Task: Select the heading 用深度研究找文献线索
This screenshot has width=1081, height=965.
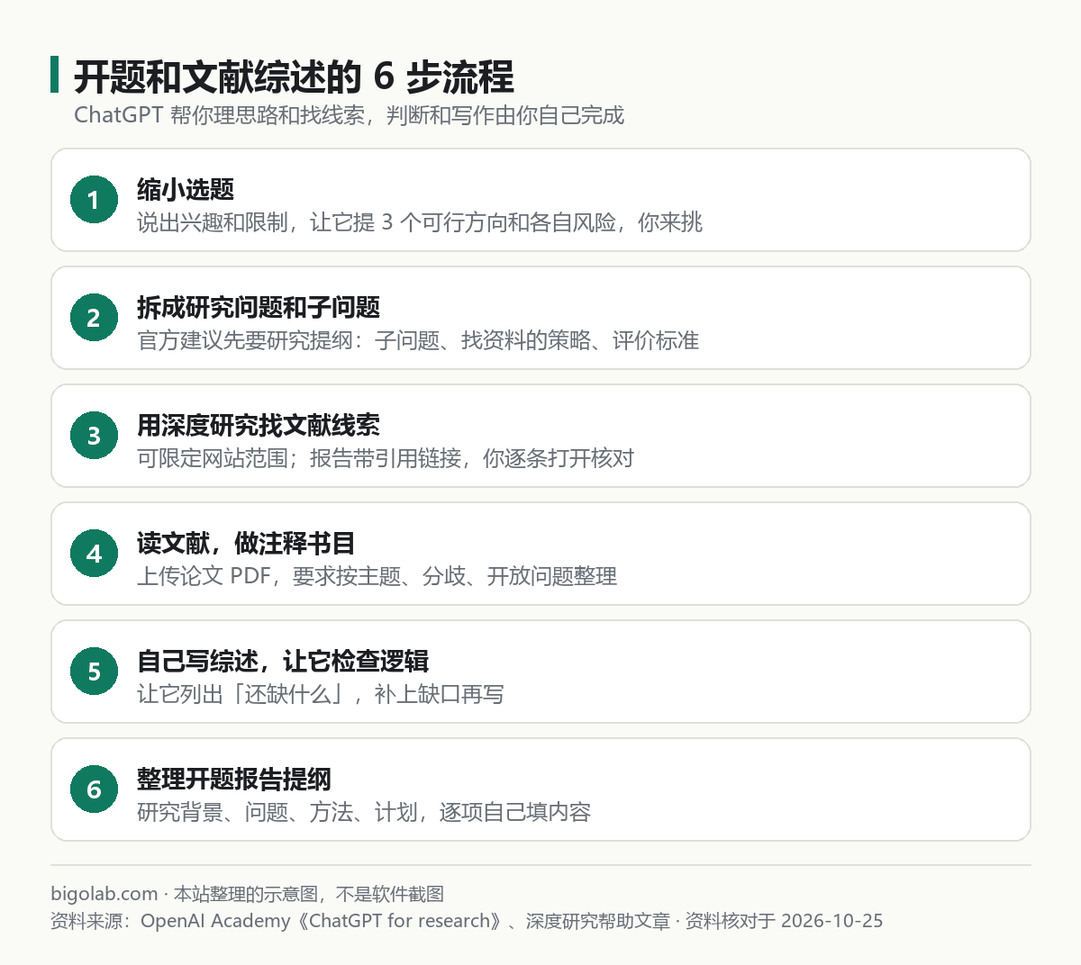Action: pos(259,425)
